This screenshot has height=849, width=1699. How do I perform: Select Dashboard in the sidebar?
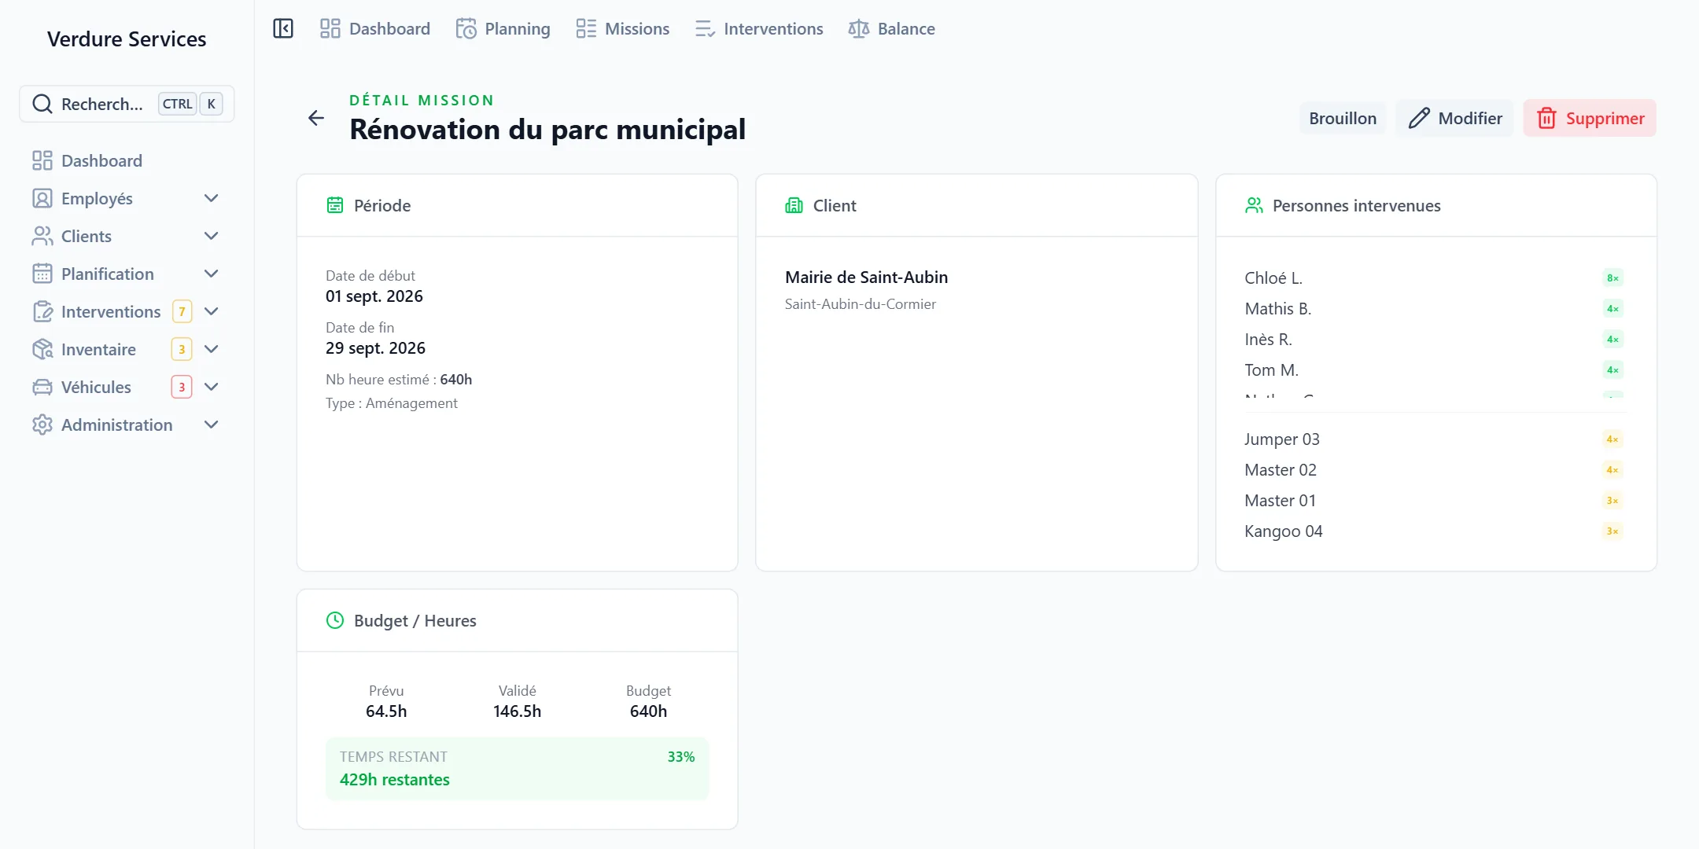[x=127, y=160]
